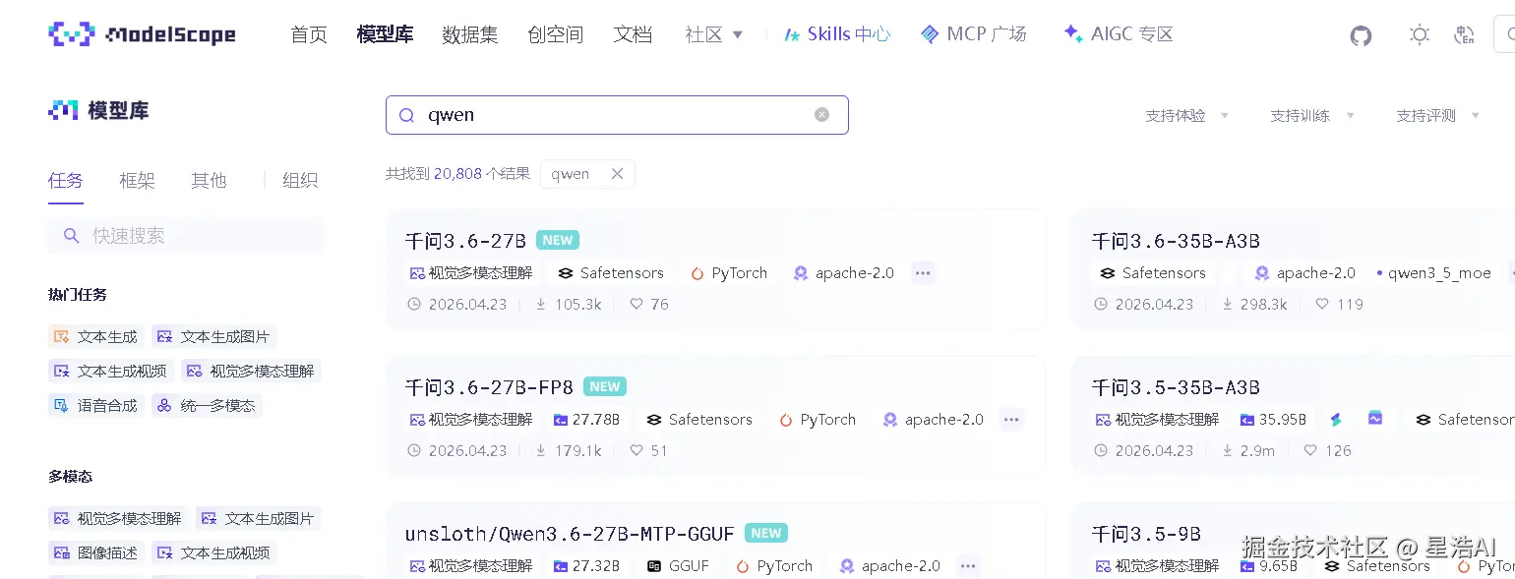Switch language with the translate icon

tap(1464, 35)
